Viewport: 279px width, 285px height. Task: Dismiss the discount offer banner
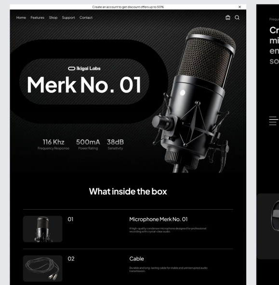click(239, 7)
